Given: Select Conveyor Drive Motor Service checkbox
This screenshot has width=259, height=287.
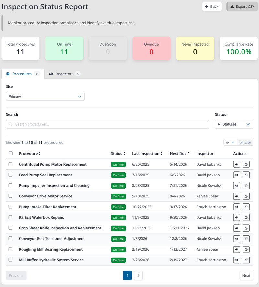Looking at the screenshot, I should tap(10, 196).
